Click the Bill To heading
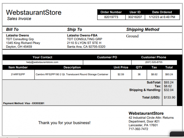 pyautogui.click(x=13, y=30)
